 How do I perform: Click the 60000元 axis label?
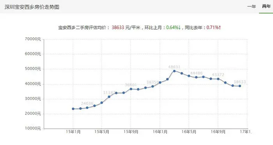(33, 54)
